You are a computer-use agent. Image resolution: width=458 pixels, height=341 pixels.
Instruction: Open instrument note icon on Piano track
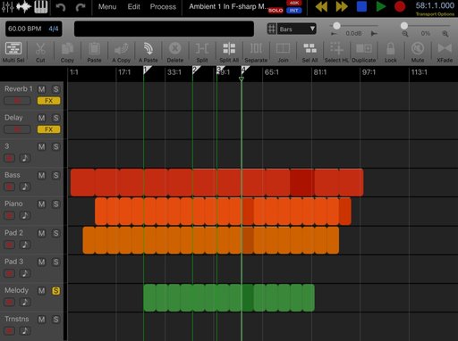[25, 216]
